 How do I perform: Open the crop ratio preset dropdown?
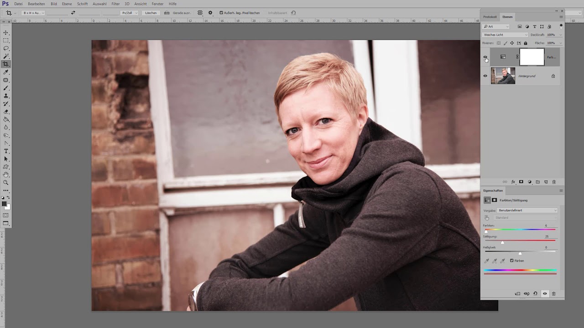click(33, 13)
